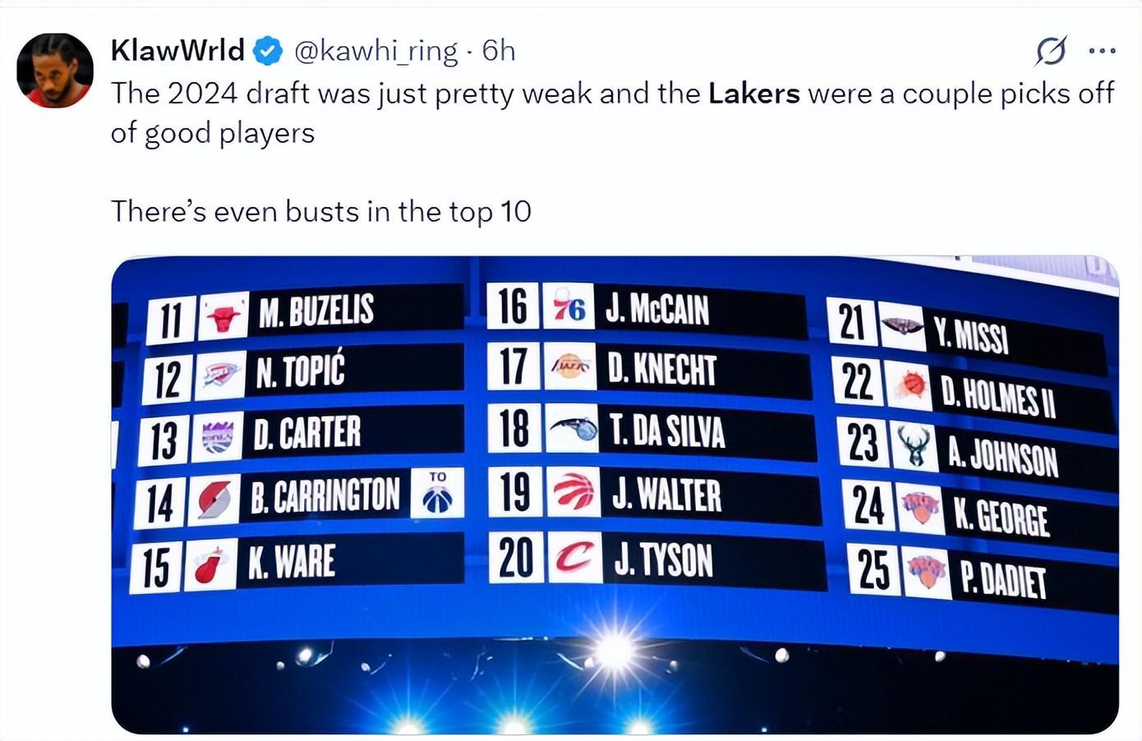The width and height of the screenshot is (1142, 741).
Task: Open the @kawhi_ring handle link
Action: click(375, 51)
